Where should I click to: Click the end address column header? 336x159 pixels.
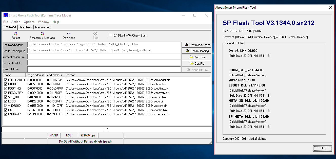click(x=55, y=75)
